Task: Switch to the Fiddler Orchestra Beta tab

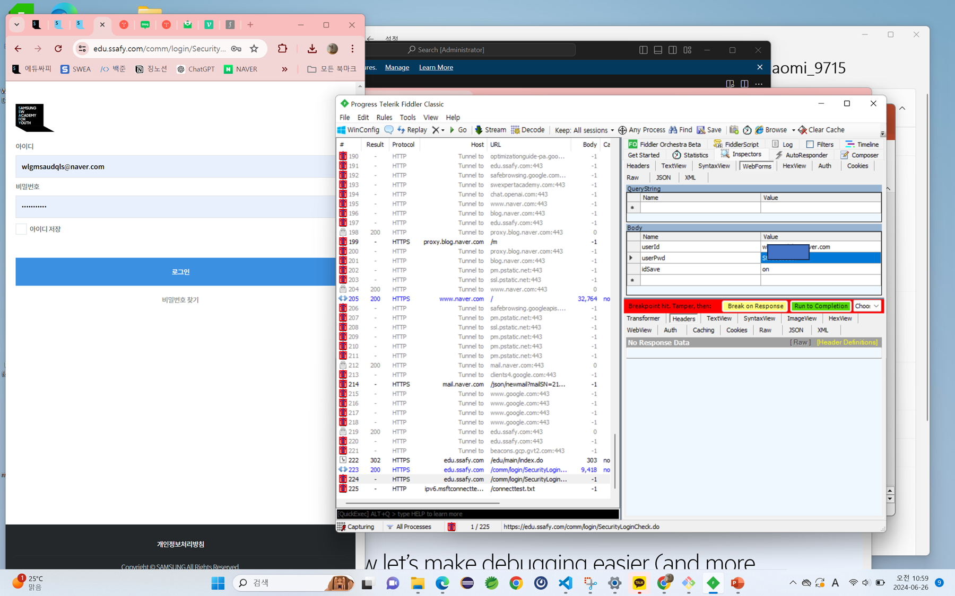Action: coord(664,144)
